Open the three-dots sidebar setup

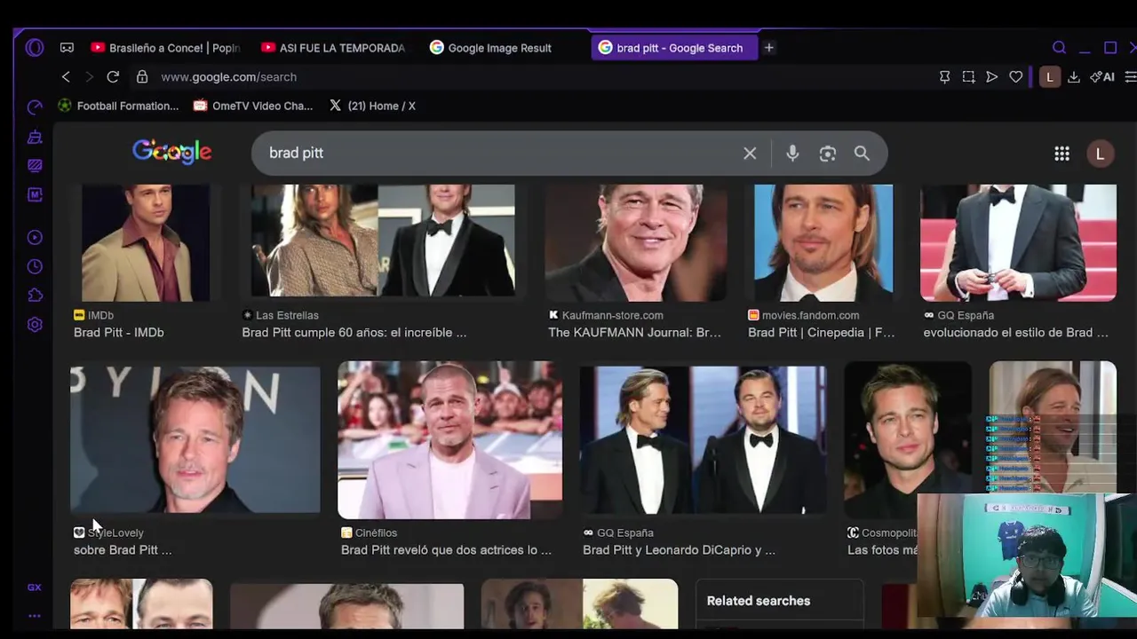[35, 615]
